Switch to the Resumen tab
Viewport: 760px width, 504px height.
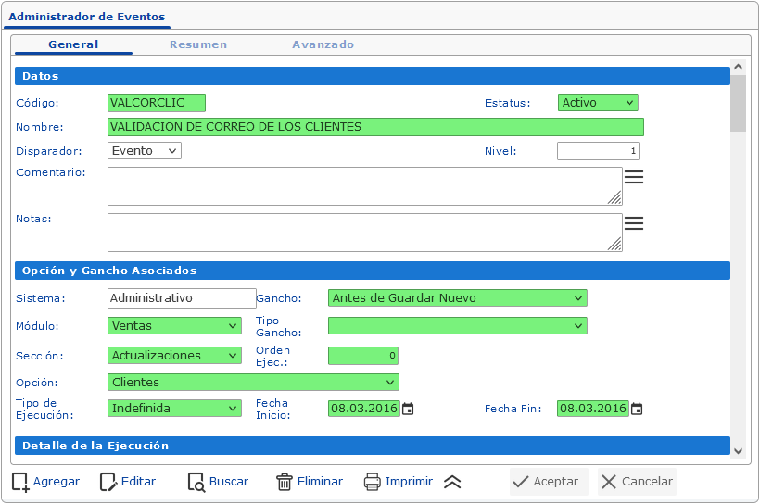[198, 44]
